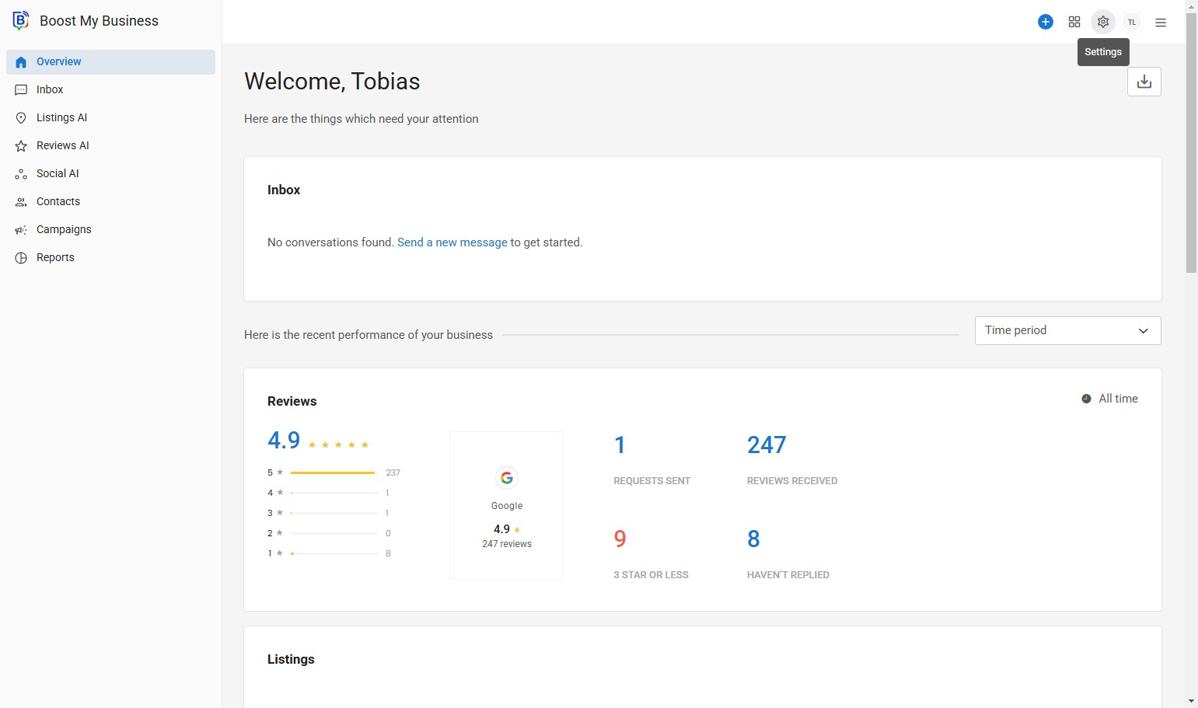Click the 'Send a new message' link
This screenshot has width=1198, height=708.
click(452, 242)
